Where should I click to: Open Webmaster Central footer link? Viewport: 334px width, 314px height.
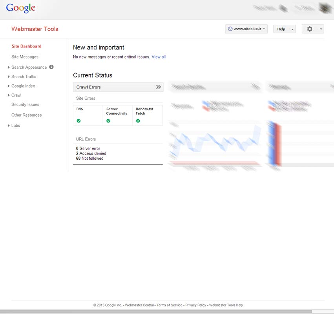[139, 305]
